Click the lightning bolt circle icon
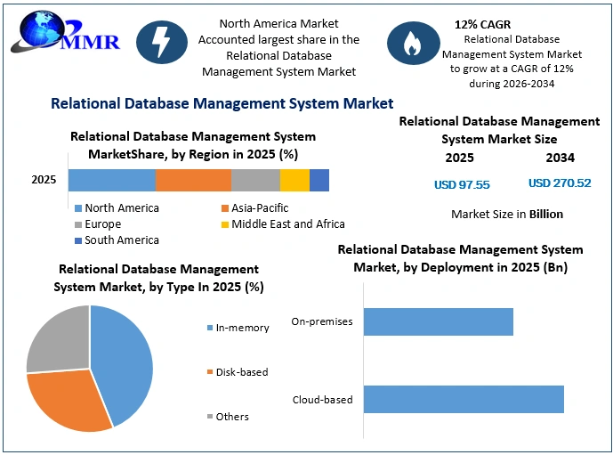The image size is (613, 455). pos(161,42)
